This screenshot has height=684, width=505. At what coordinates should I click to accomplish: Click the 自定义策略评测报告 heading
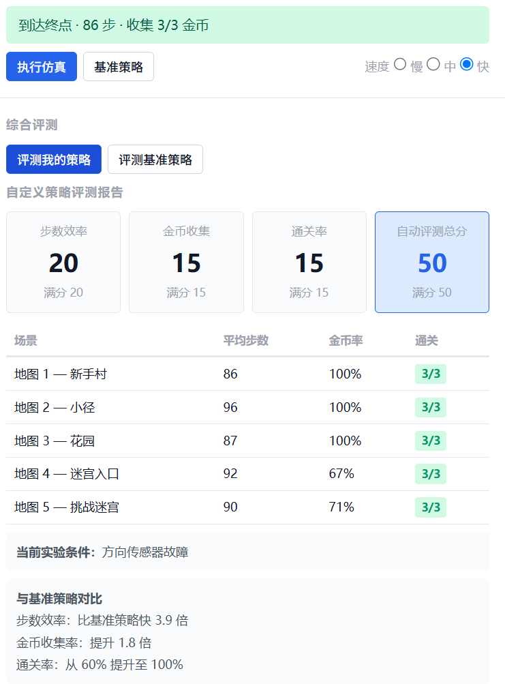point(65,192)
